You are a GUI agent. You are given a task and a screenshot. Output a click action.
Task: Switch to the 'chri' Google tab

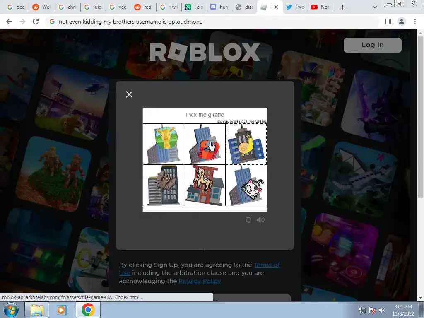[x=67, y=7]
